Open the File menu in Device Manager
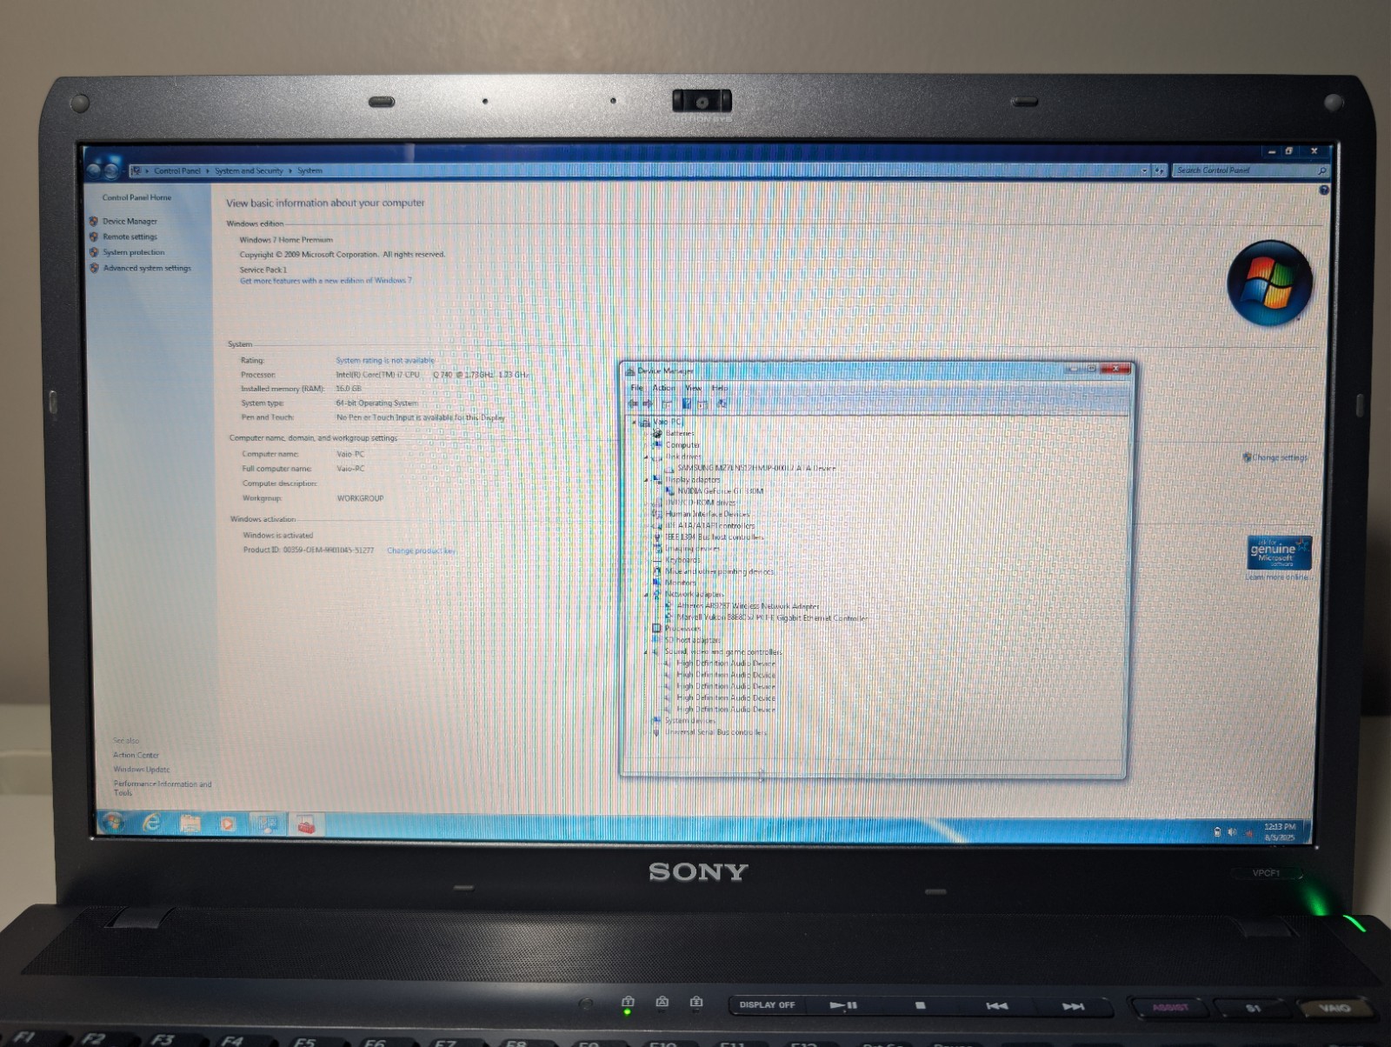 [x=637, y=388]
